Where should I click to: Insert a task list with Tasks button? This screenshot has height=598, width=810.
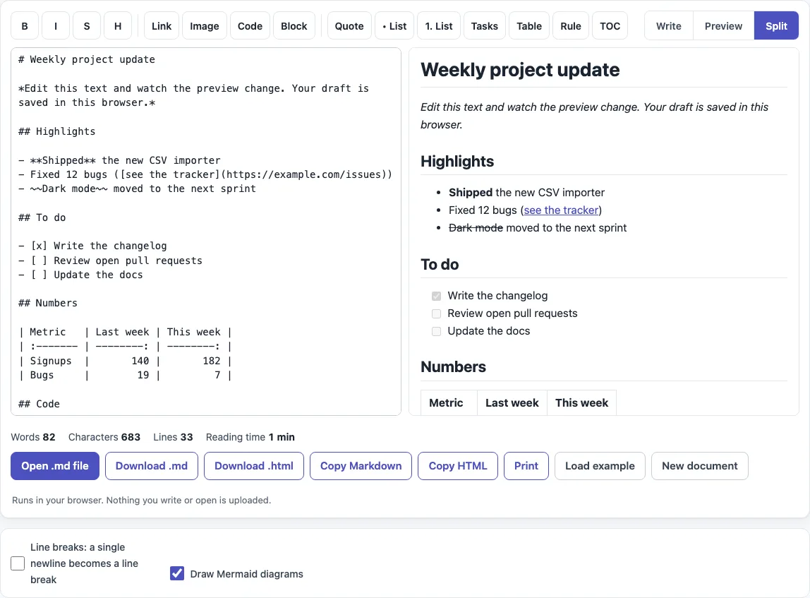tap(485, 26)
